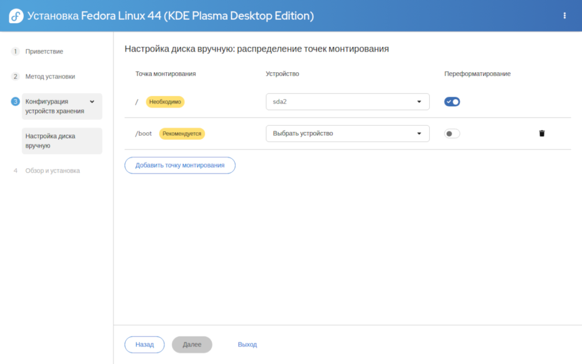Open the sda2 device dropdown for /

(x=347, y=102)
